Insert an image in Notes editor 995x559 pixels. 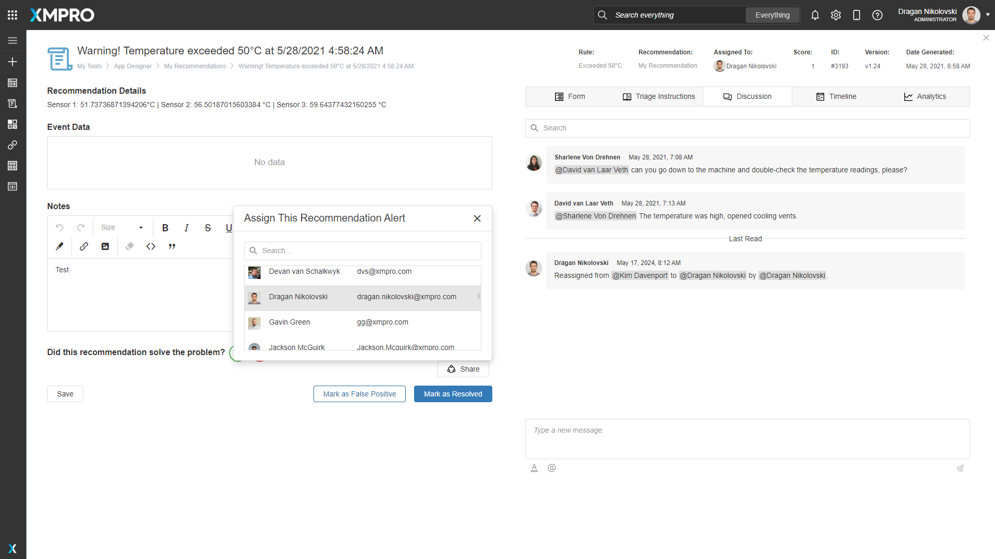(105, 246)
